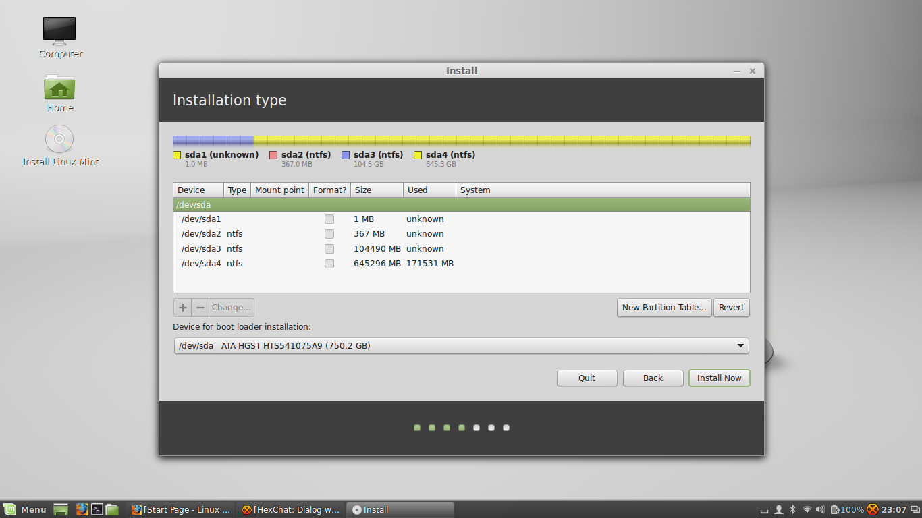Click the Size column header
This screenshot has height=518, width=922.
pyautogui.click(x=377, y=190)
